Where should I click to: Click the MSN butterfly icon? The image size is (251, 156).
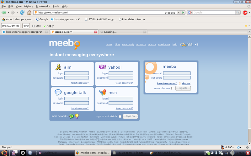click(103, 92)
